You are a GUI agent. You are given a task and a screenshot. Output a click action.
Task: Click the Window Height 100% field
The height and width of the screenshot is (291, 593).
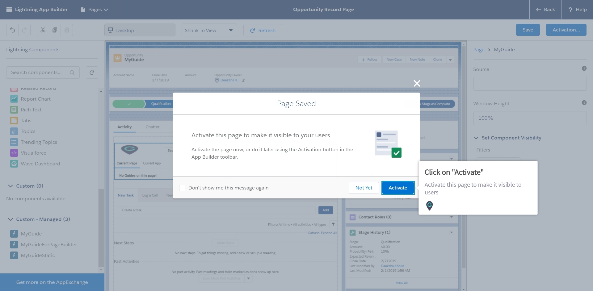[530, 118]
